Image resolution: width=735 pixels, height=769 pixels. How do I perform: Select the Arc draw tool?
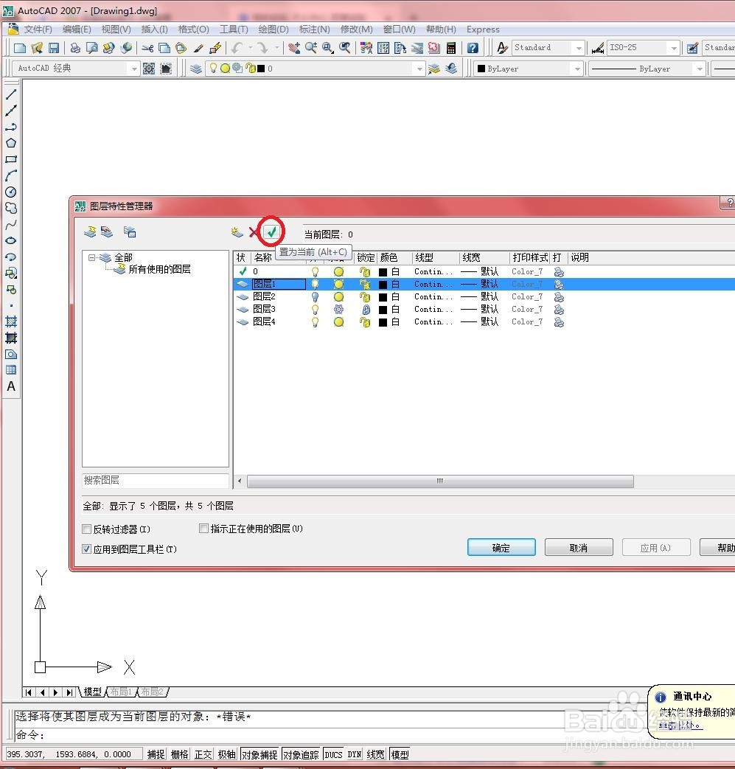11,175
